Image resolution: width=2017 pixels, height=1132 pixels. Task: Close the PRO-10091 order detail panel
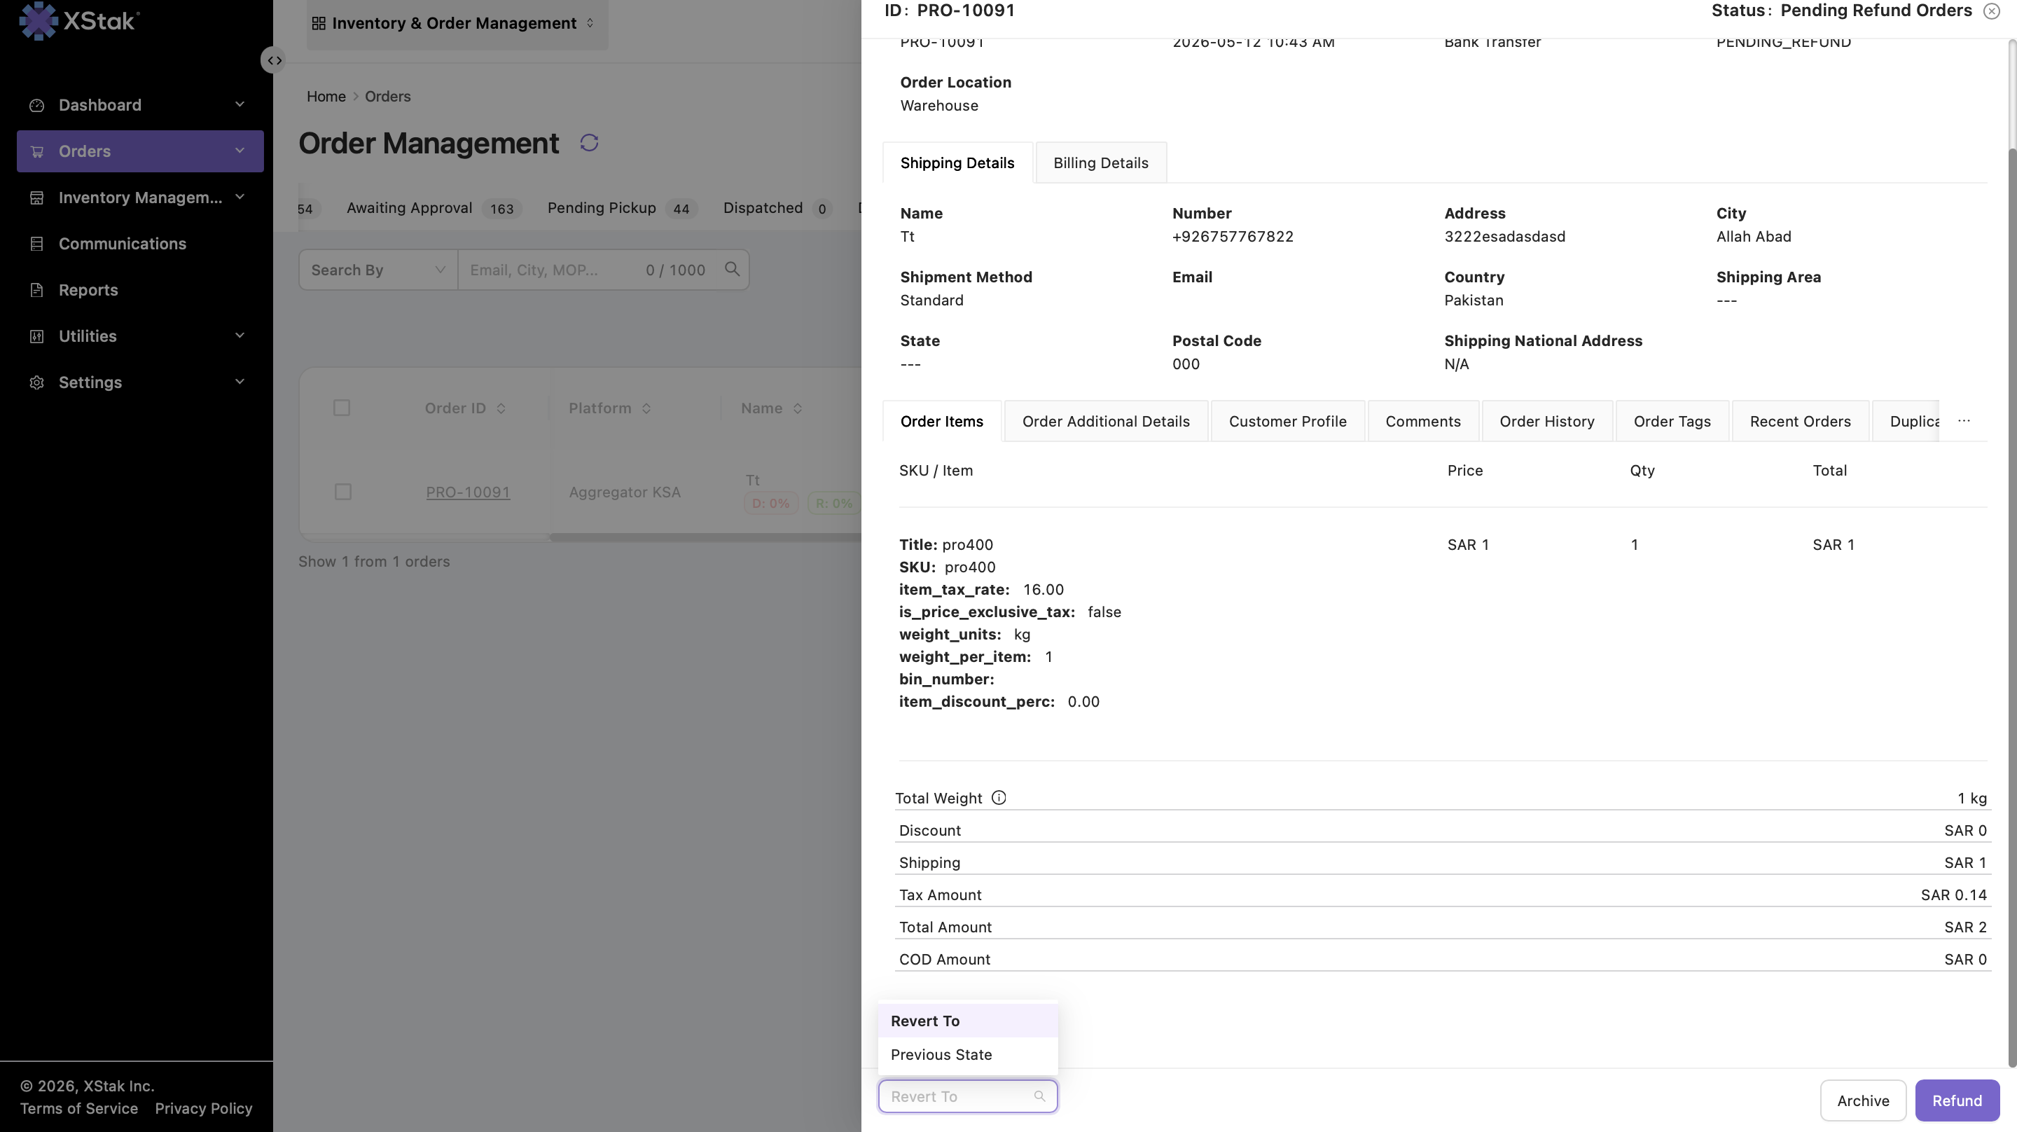[x=1991, y=11]
